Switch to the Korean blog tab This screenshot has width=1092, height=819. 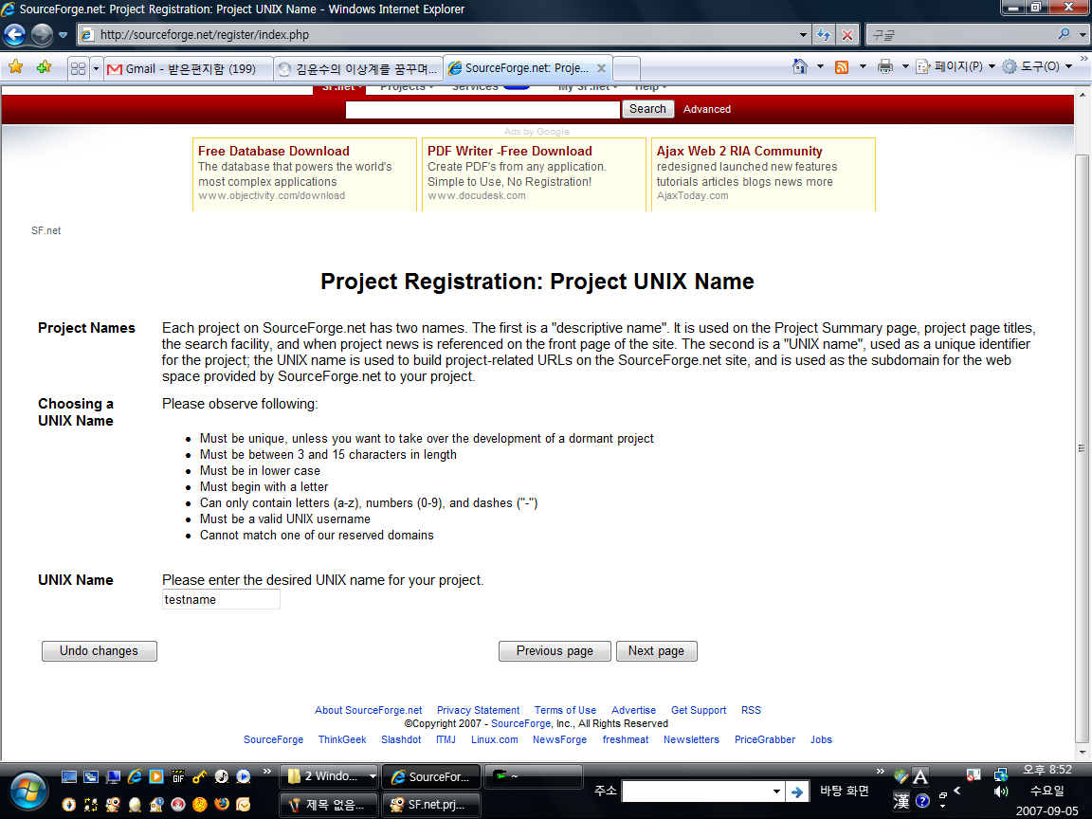[x=358, y=68]
